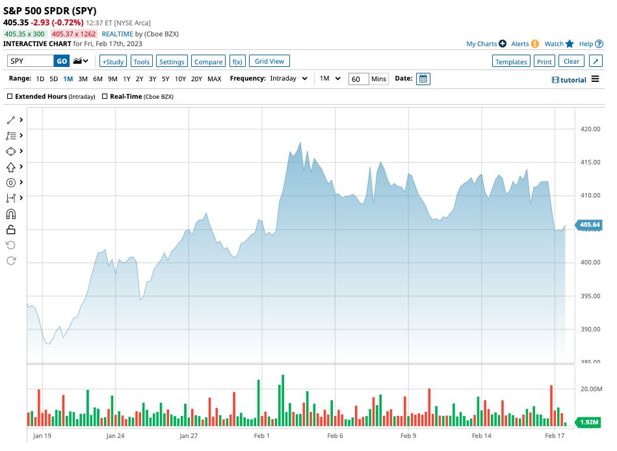Choose the circled zero Fibonacci tool

pos(11,183)
